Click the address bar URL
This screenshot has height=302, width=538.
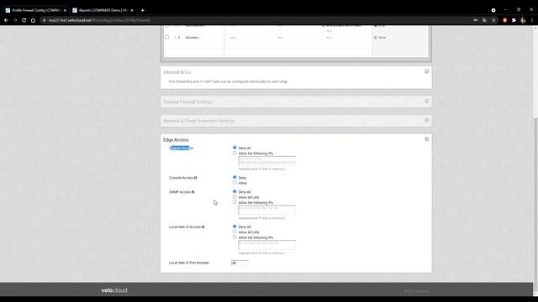pos(99,20)
